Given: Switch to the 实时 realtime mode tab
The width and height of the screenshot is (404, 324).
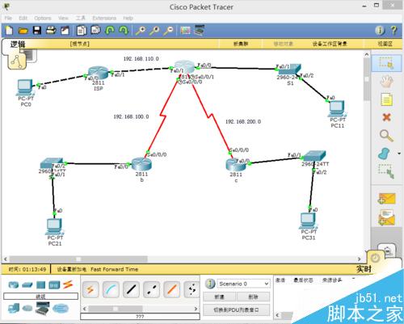Looking at the screenshot, I should pyautogui.click(x=364, y=268).
